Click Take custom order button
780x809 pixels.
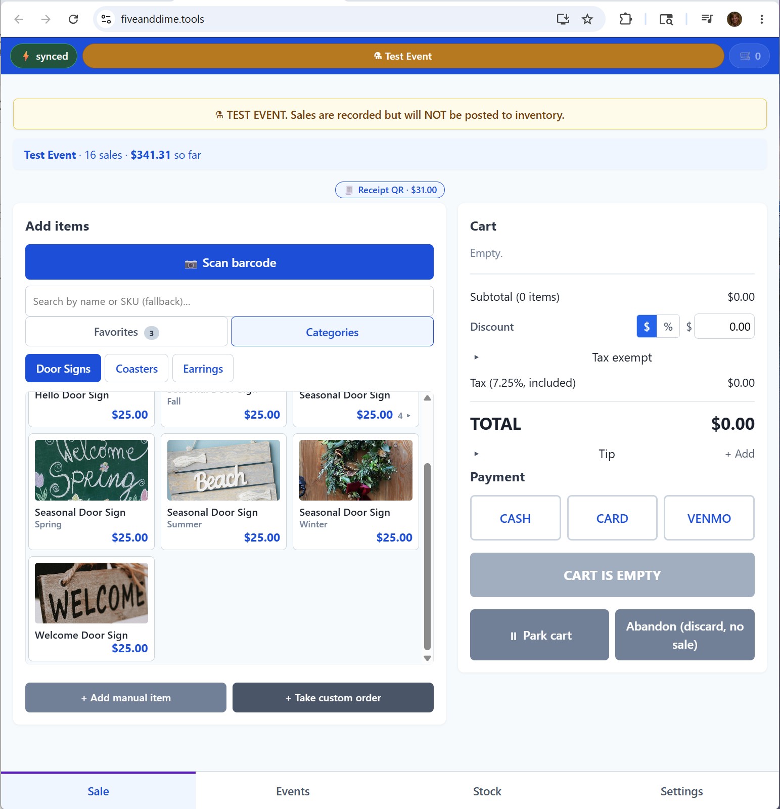tap(333, 697)
